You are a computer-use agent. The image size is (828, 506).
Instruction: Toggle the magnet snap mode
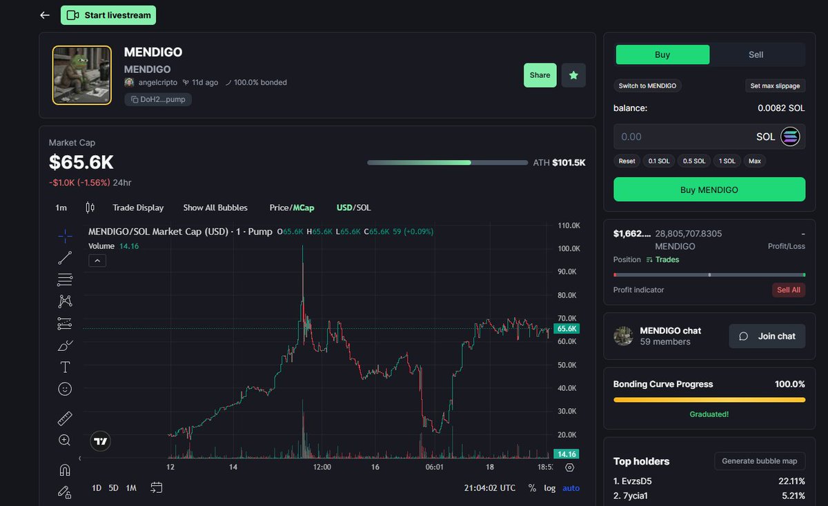point(65,470)
